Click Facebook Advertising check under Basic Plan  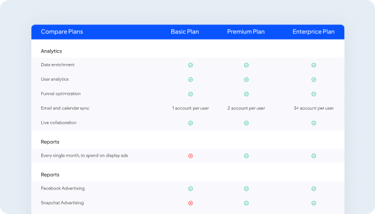click(x=190, y=189)
